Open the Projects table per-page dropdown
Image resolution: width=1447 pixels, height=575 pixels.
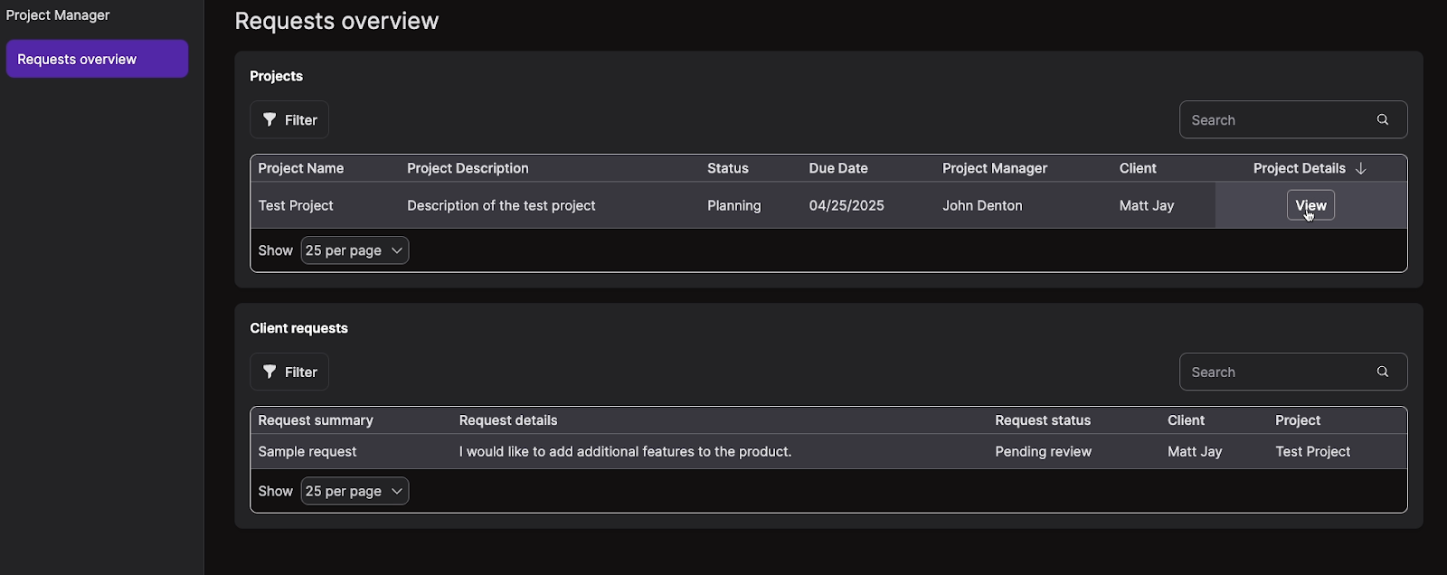tap(355, 250)
